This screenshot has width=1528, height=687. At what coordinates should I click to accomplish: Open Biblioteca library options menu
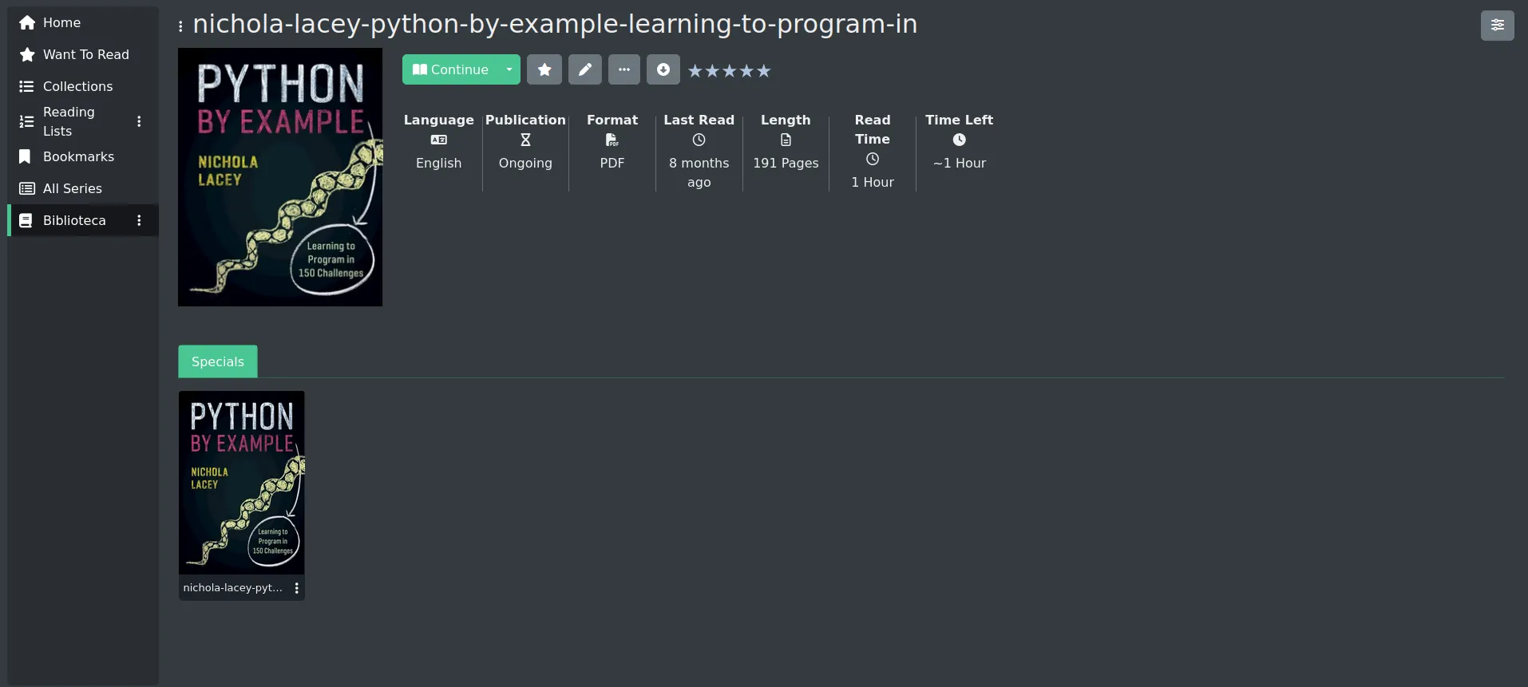click(x=139, y=220)
